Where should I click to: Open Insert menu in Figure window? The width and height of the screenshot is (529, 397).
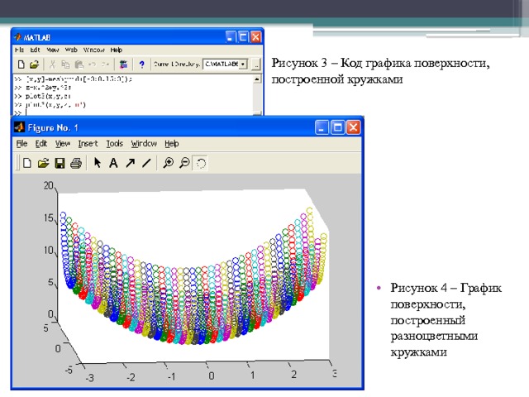(x=88, y=144)
